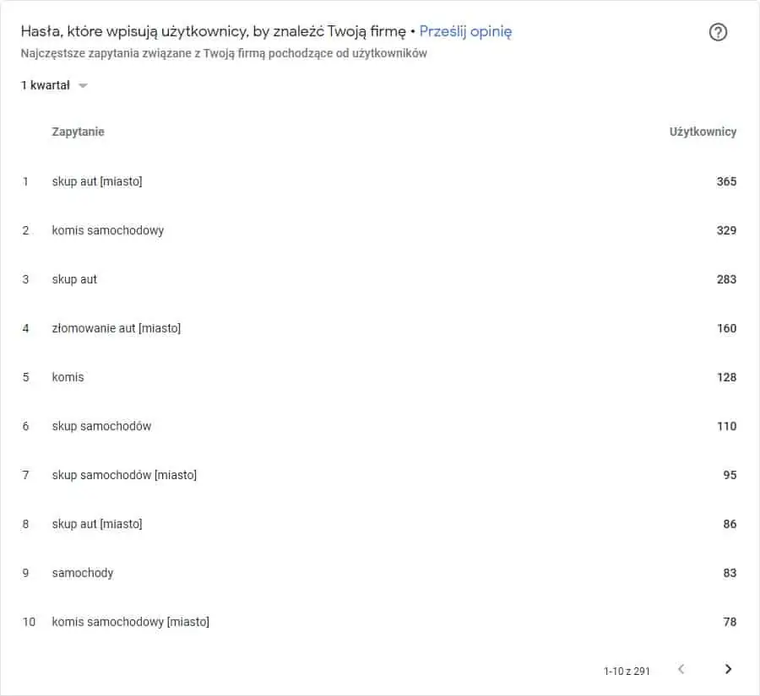Screen dimensions: 760x696
Task: Click the 'samochody' query row
Action: 379,573
